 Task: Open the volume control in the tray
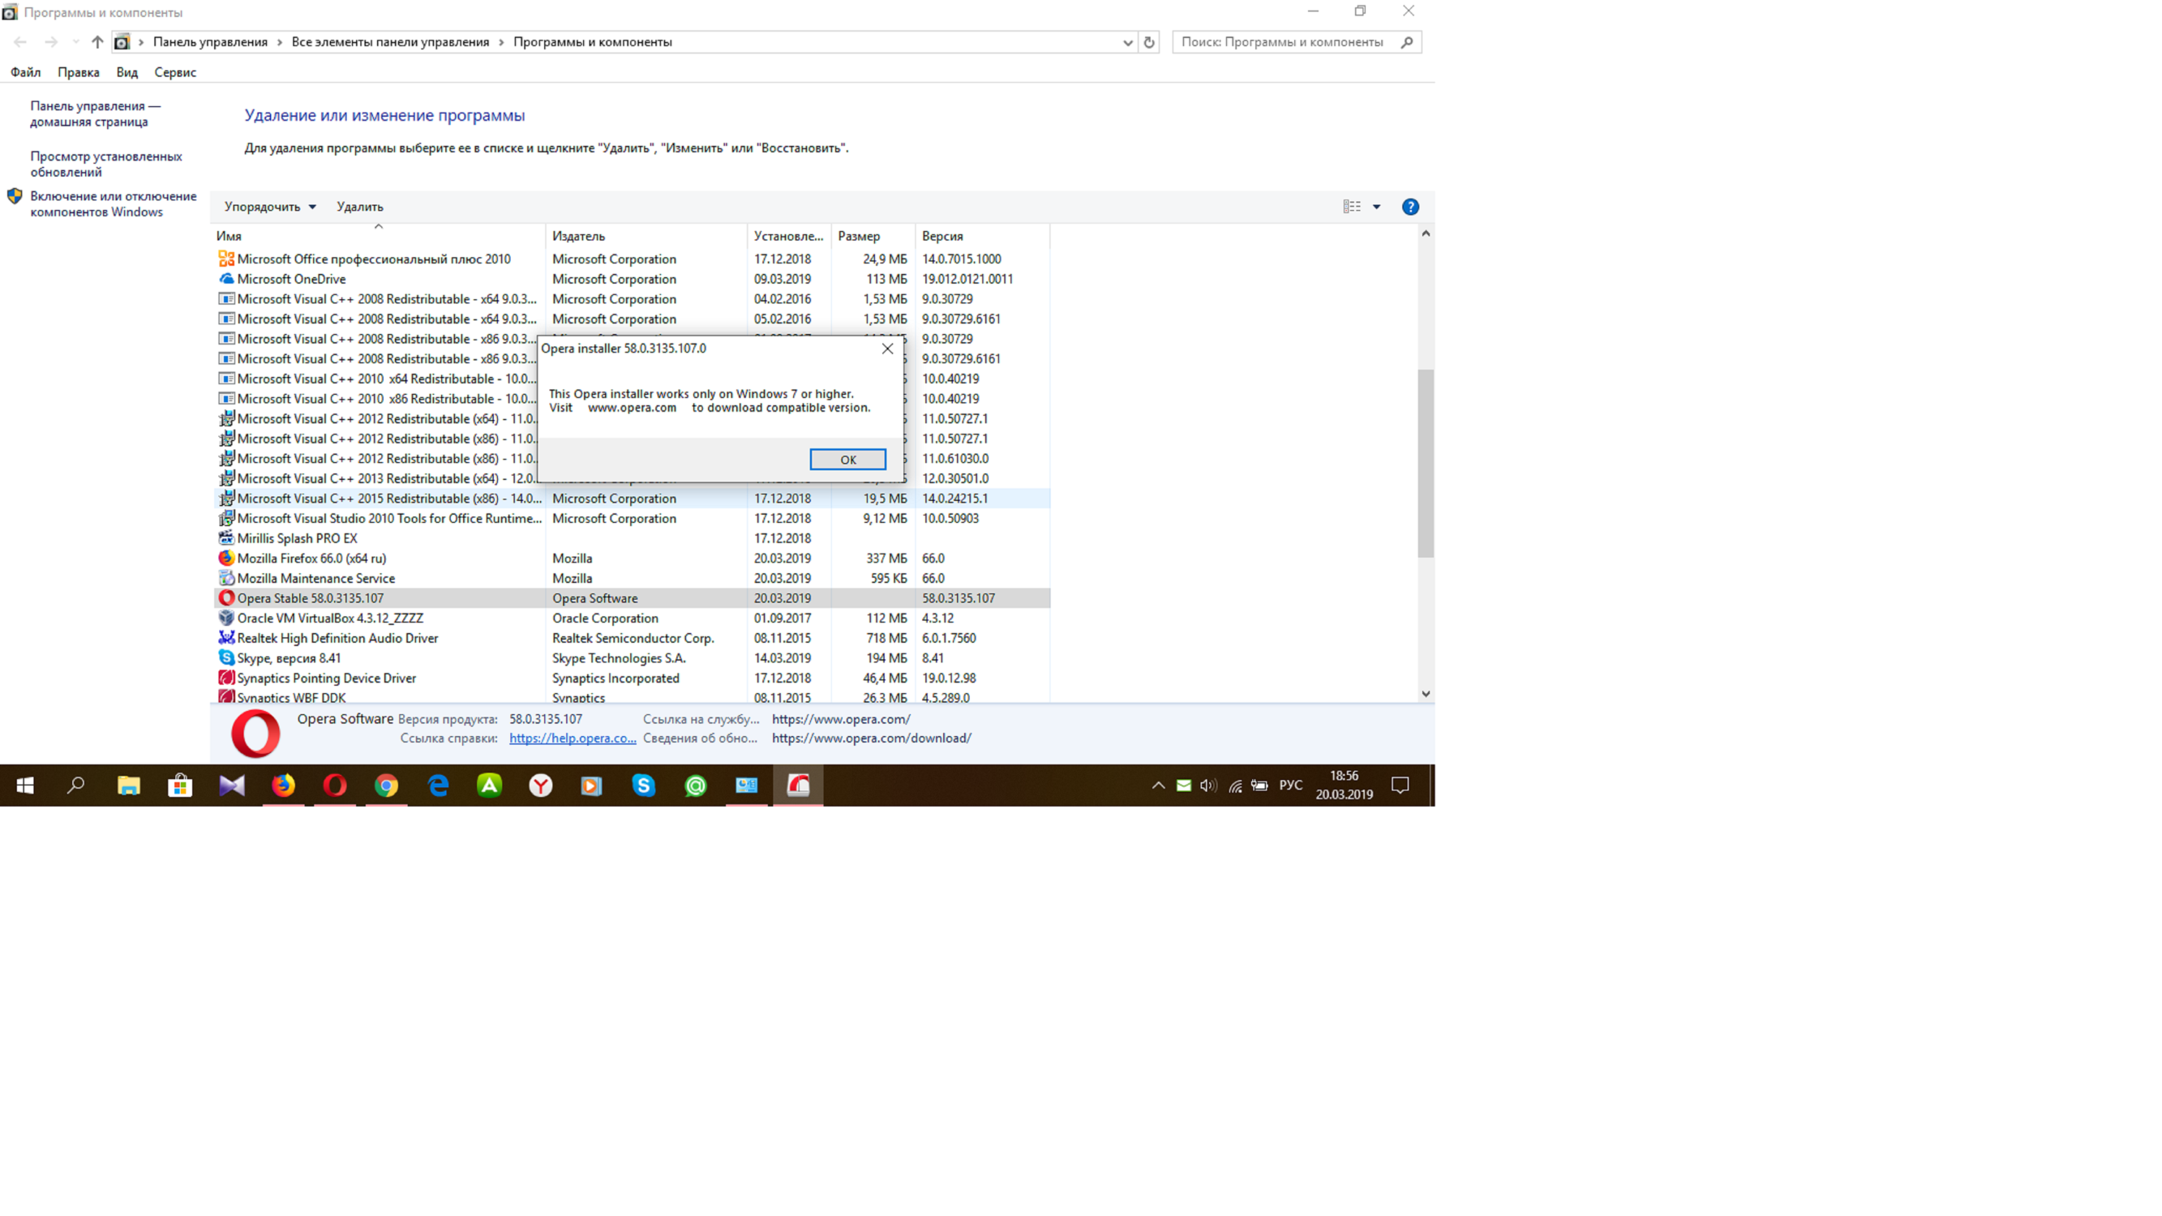[1208, 786]
